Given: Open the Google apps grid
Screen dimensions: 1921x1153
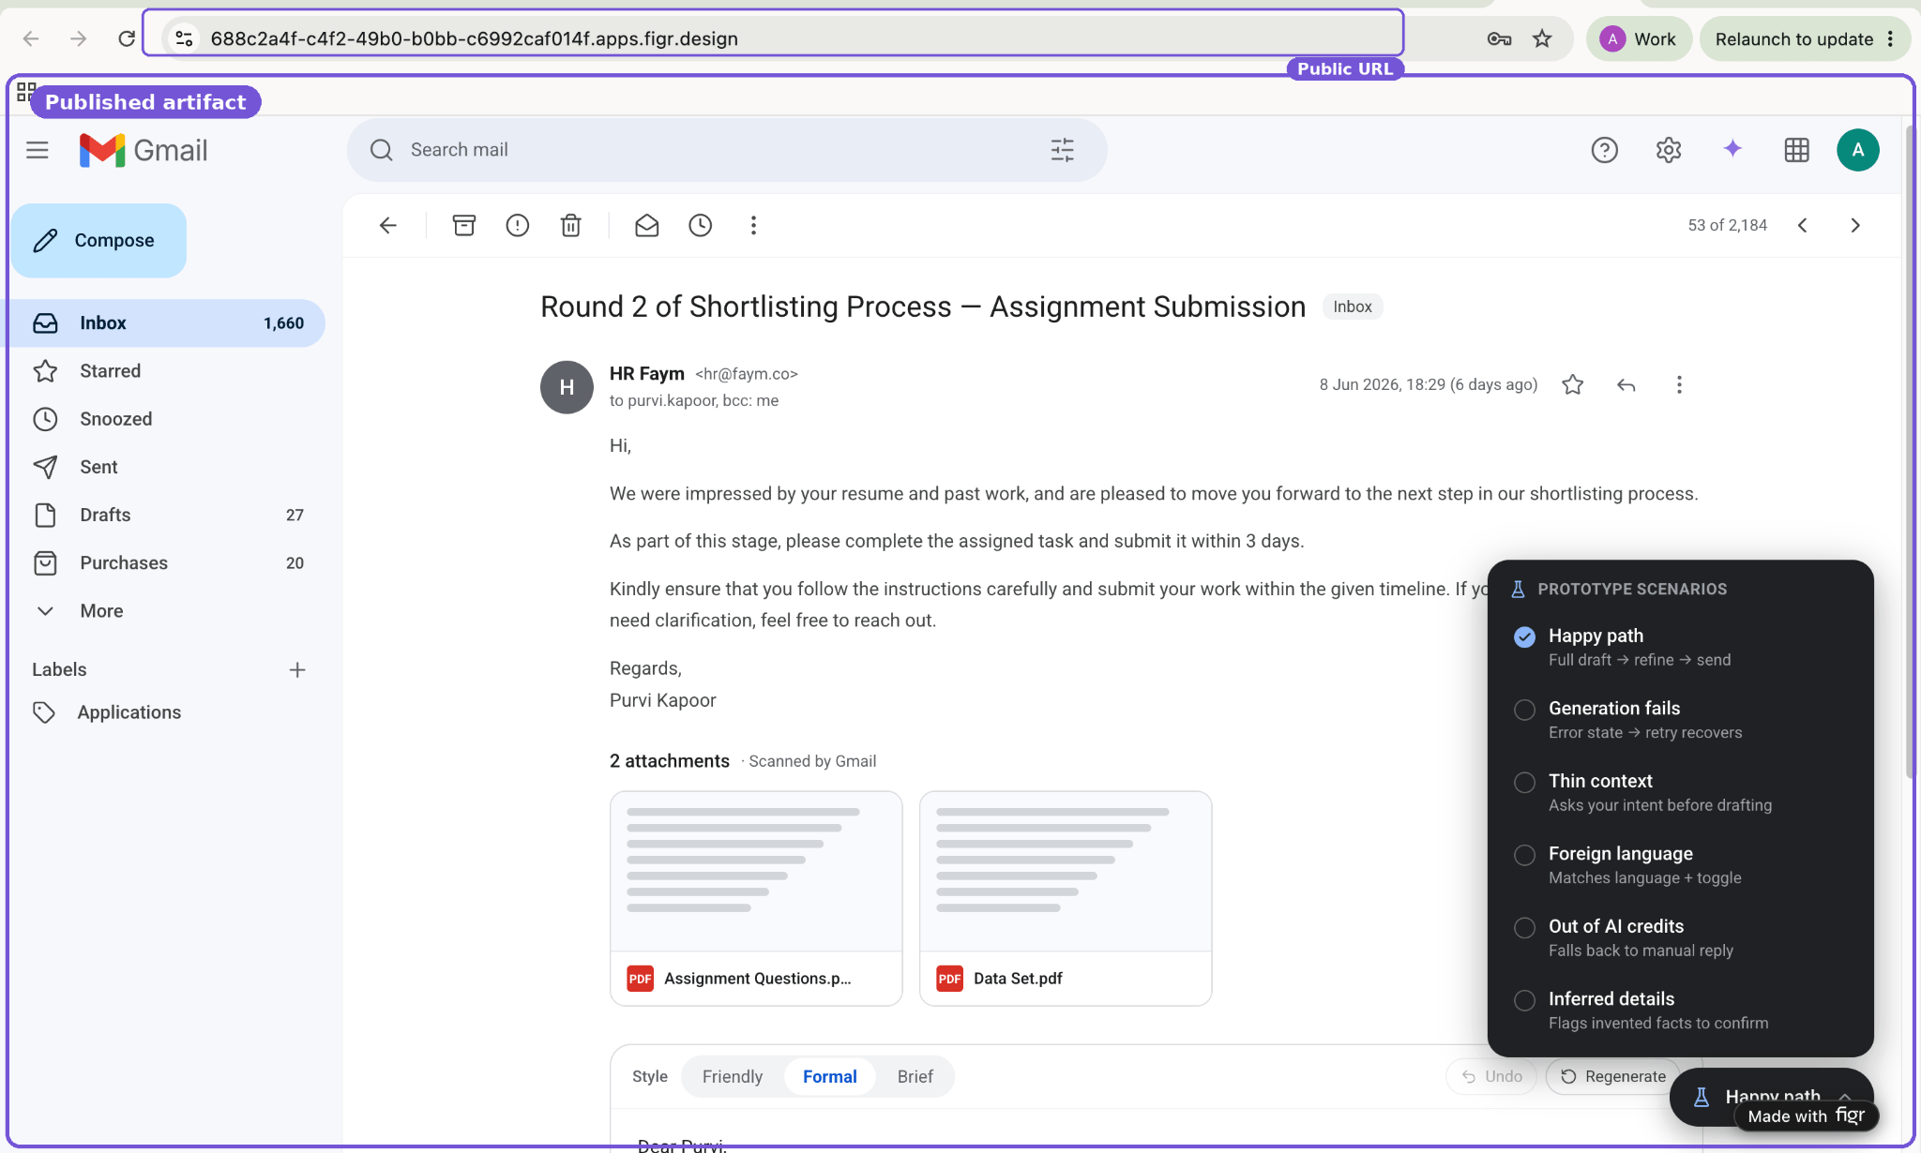Looking at the screenshot, I should point(1796,150).
